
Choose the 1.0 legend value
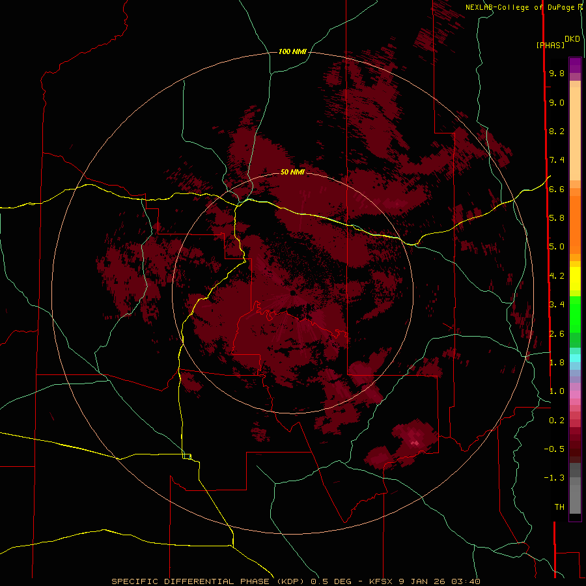coord(557,391)
